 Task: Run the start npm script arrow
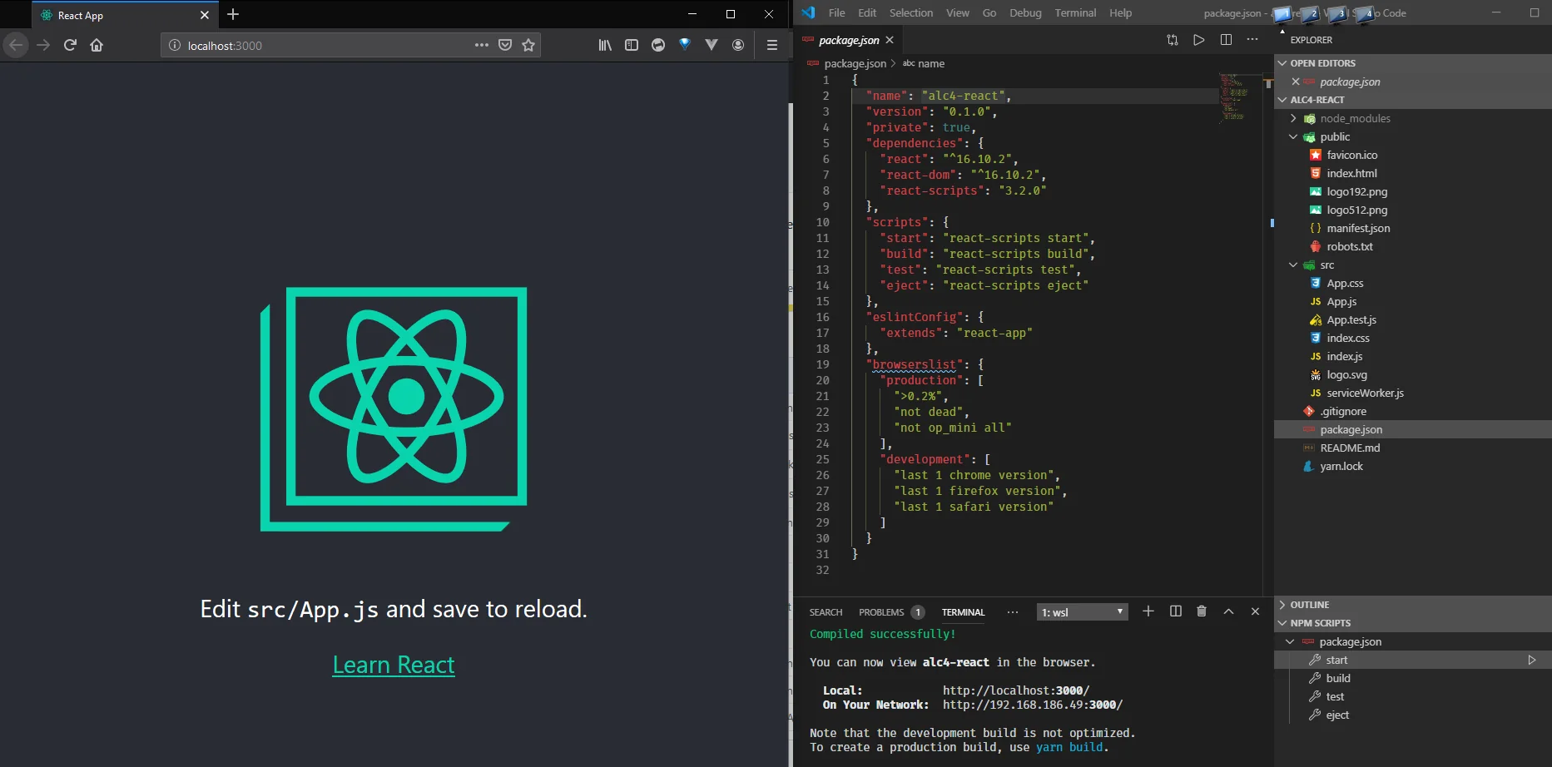[1532, 660]
